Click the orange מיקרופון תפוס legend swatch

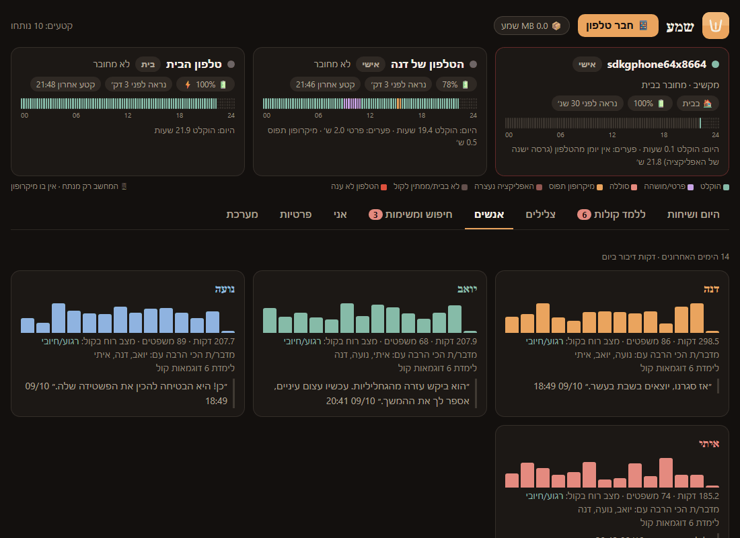599,187
